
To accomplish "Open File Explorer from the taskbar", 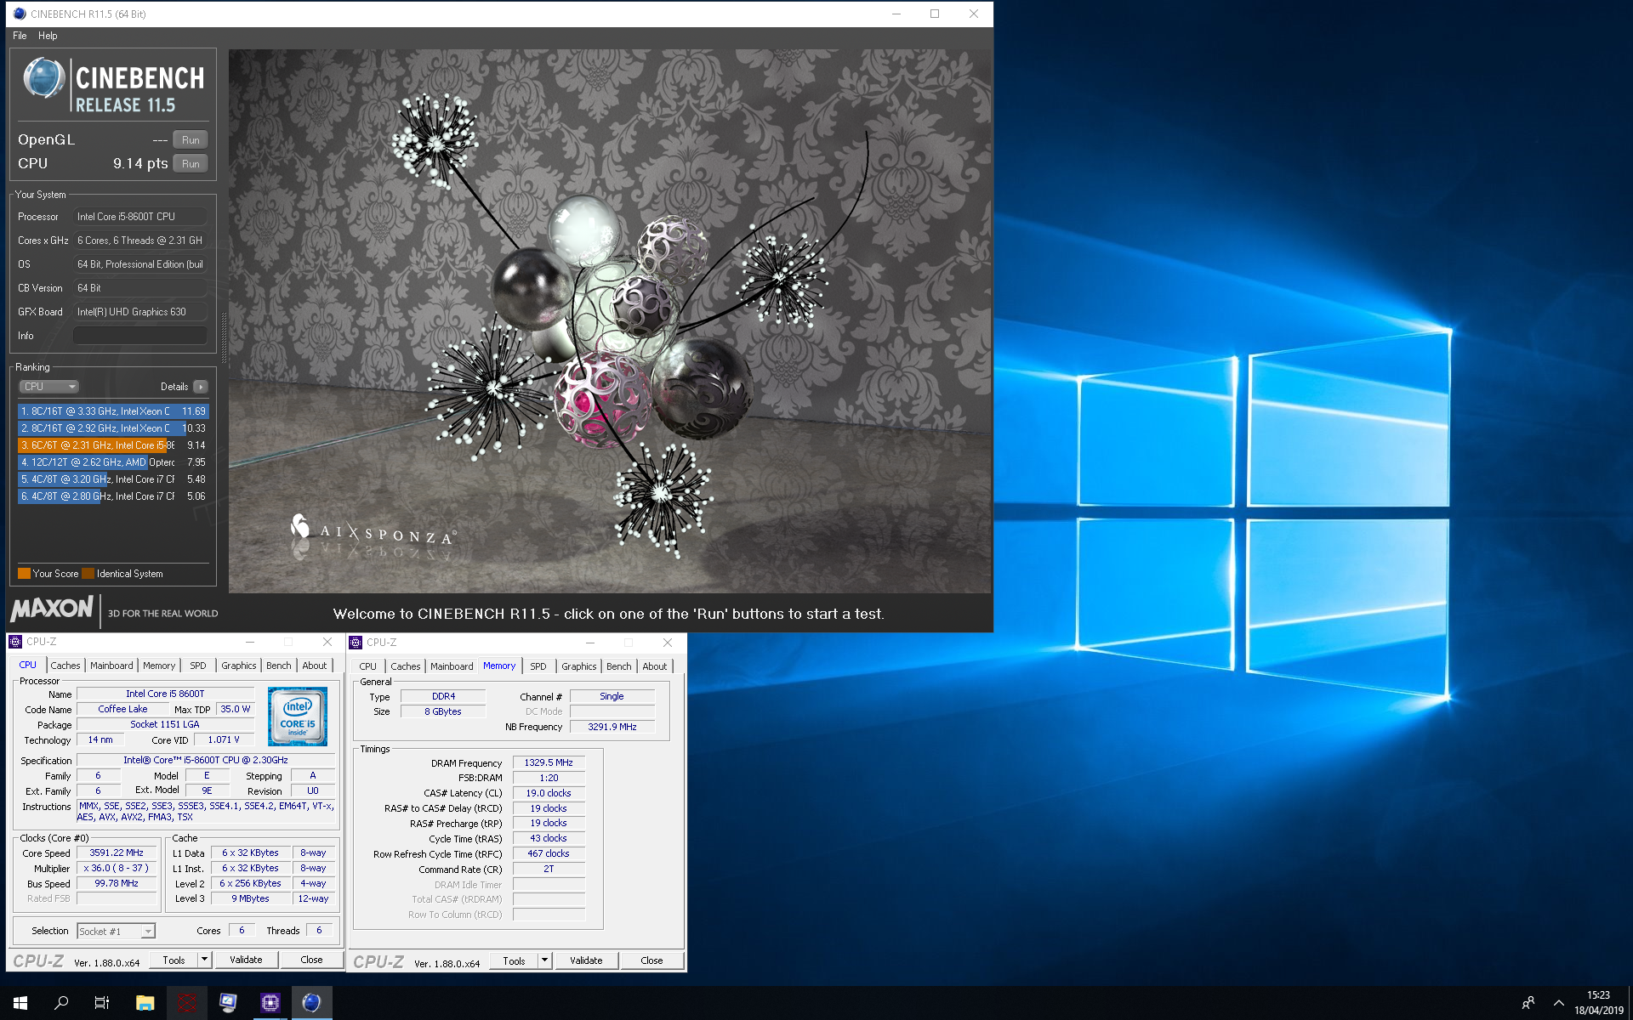I will [x=145, y=1003].
